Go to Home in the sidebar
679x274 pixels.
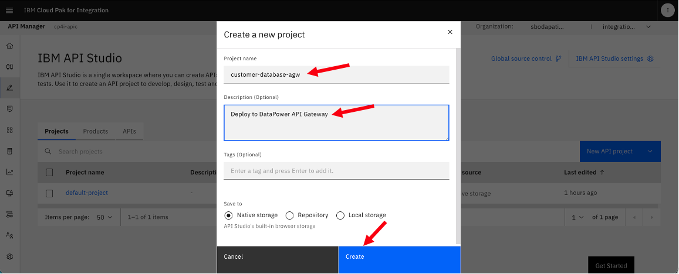[9, 46]
